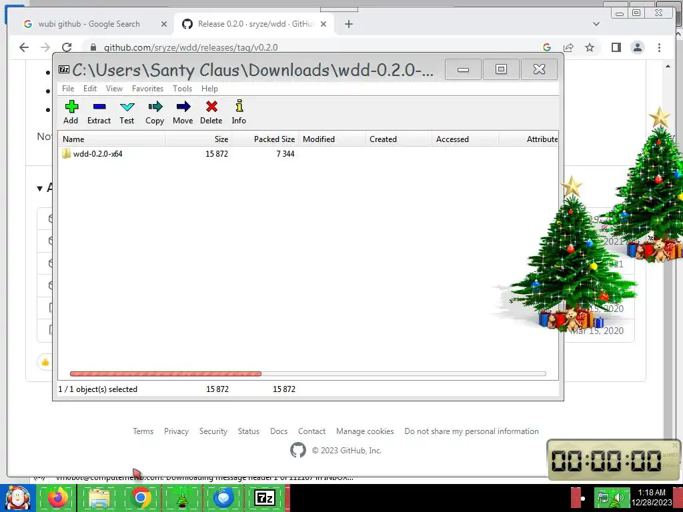Click the site lock icon in address bar

pos(93,47)
